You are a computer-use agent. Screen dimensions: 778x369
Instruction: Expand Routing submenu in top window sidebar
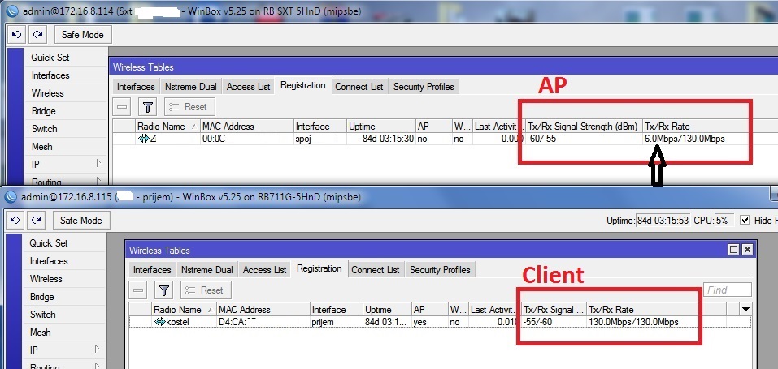tap(98, 181)
